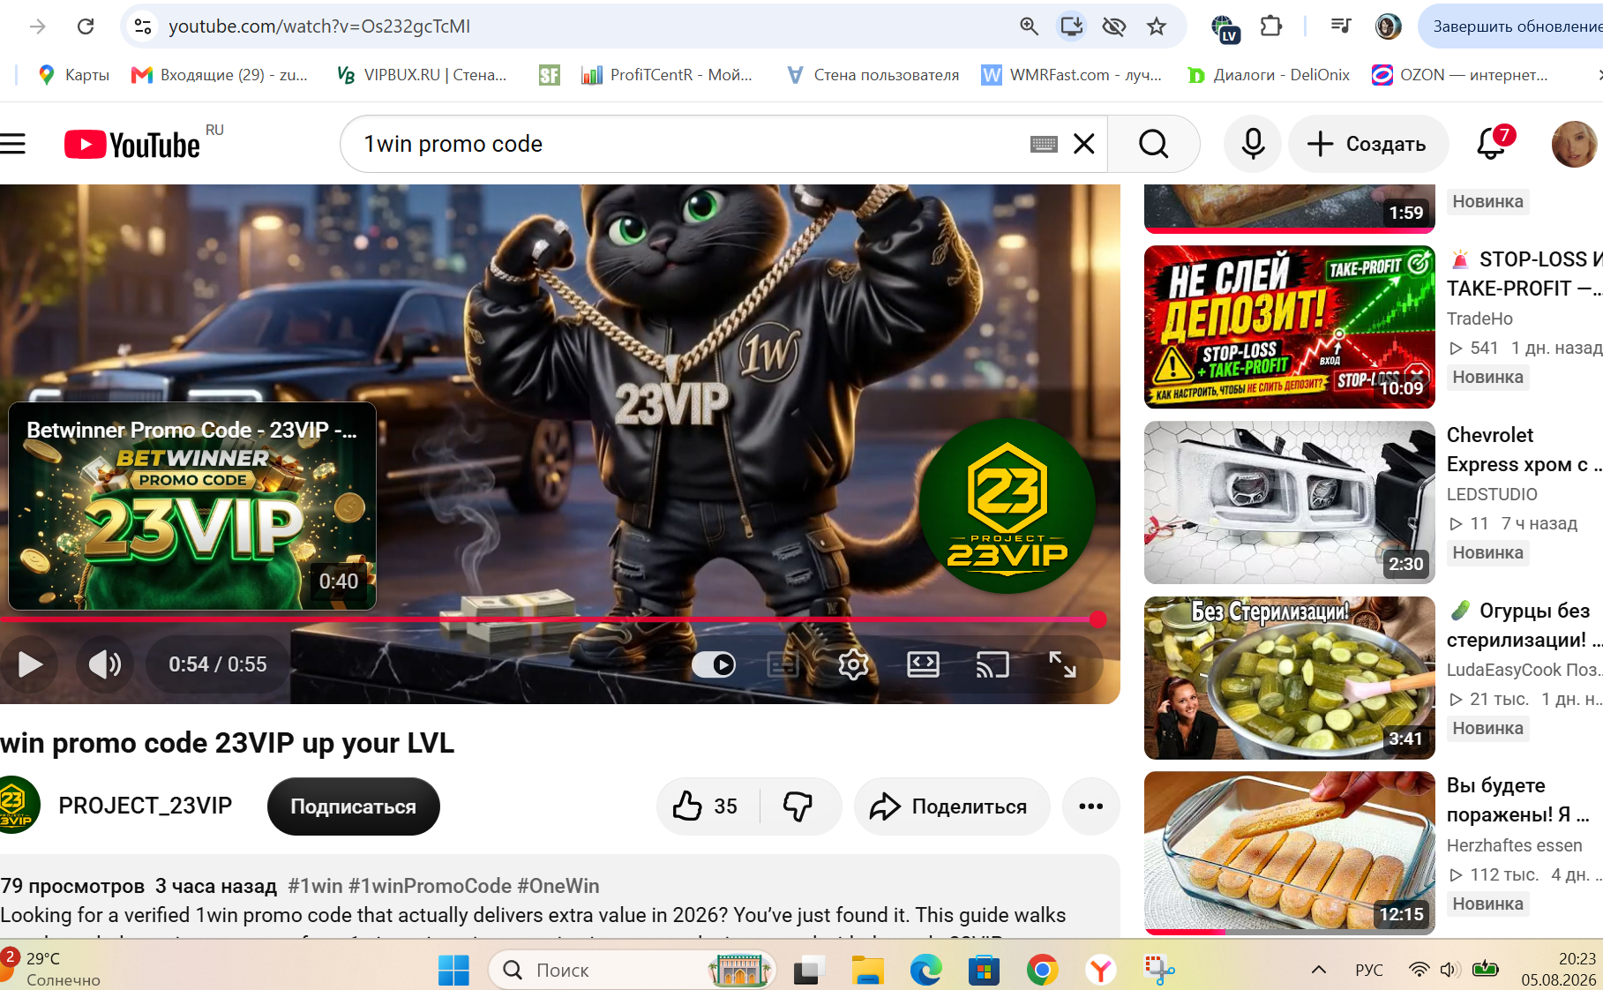The height and width of the screenshot is (990, 1603).
Task: Cast the video to a TV
Action: pyautogui.click(x=993, y=664)
